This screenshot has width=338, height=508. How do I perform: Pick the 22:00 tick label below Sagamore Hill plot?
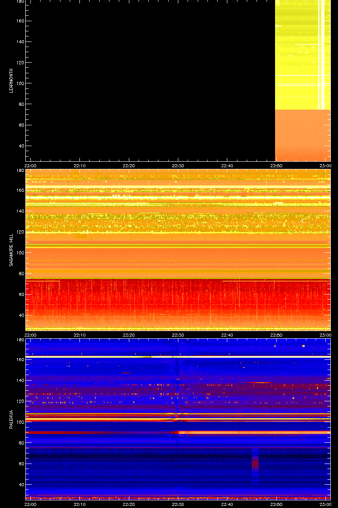click(x=31, y=335)
